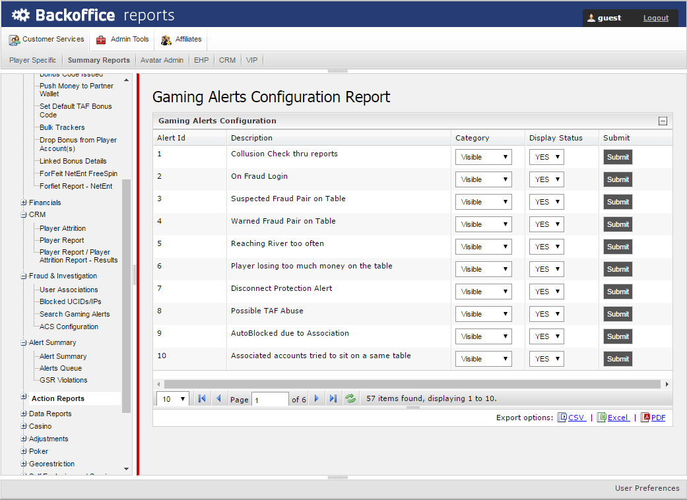Open the page size dropdown
Viewport: 687px width, 500px height.
pyautogui.click(x=174, y=399)
